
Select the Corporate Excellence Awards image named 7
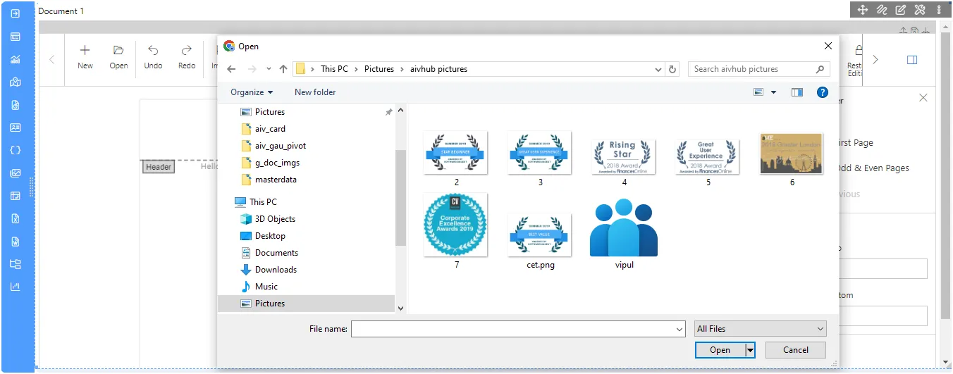click(456, 225)
